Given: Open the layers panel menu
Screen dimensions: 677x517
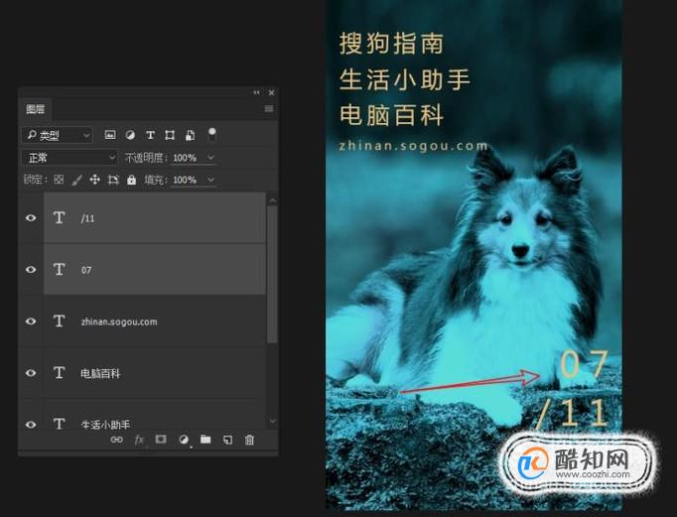Looking at the screenshot, I should point(269,108).
